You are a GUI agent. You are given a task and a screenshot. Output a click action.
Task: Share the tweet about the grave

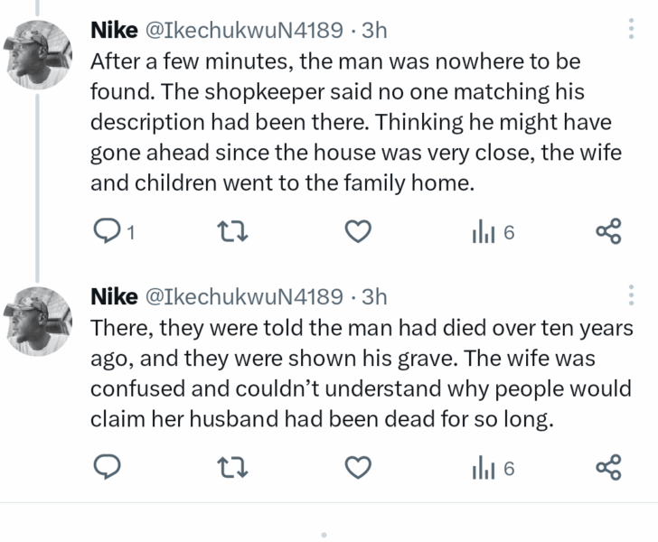[609, 467]
